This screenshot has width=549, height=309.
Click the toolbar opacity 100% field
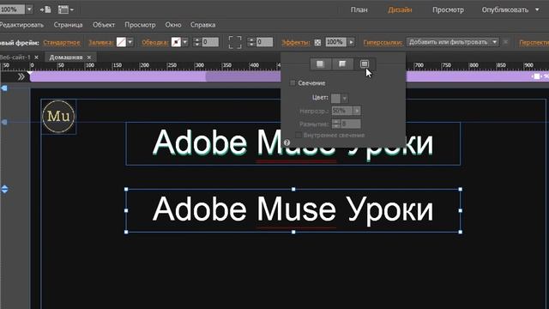(335, 42)
